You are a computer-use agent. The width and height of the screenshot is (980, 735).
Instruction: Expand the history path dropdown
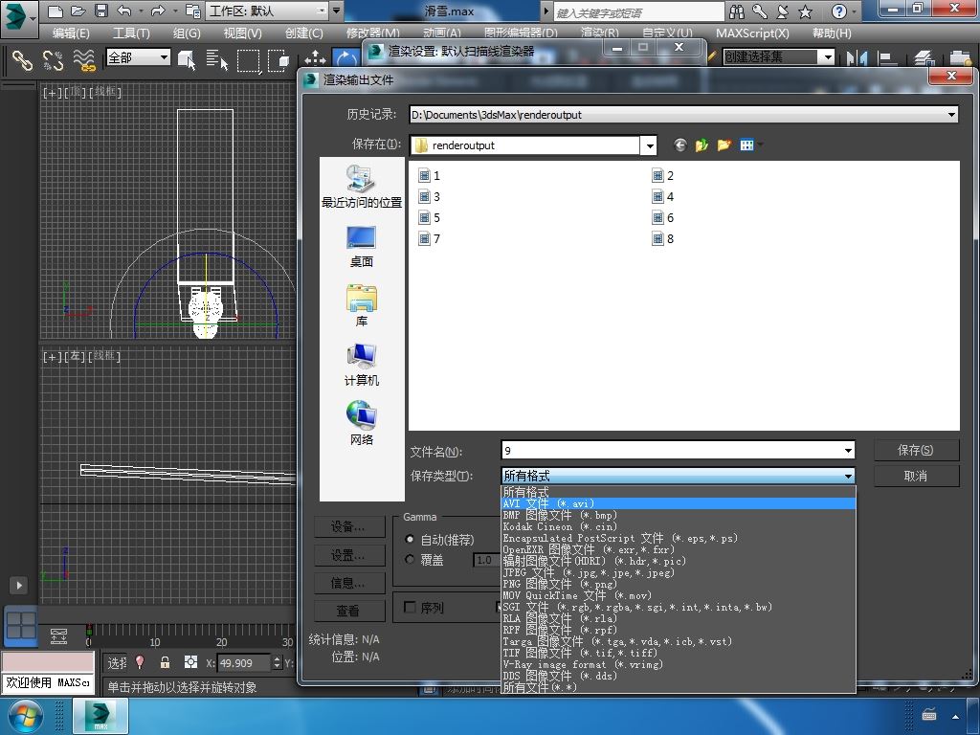[951, 115]
